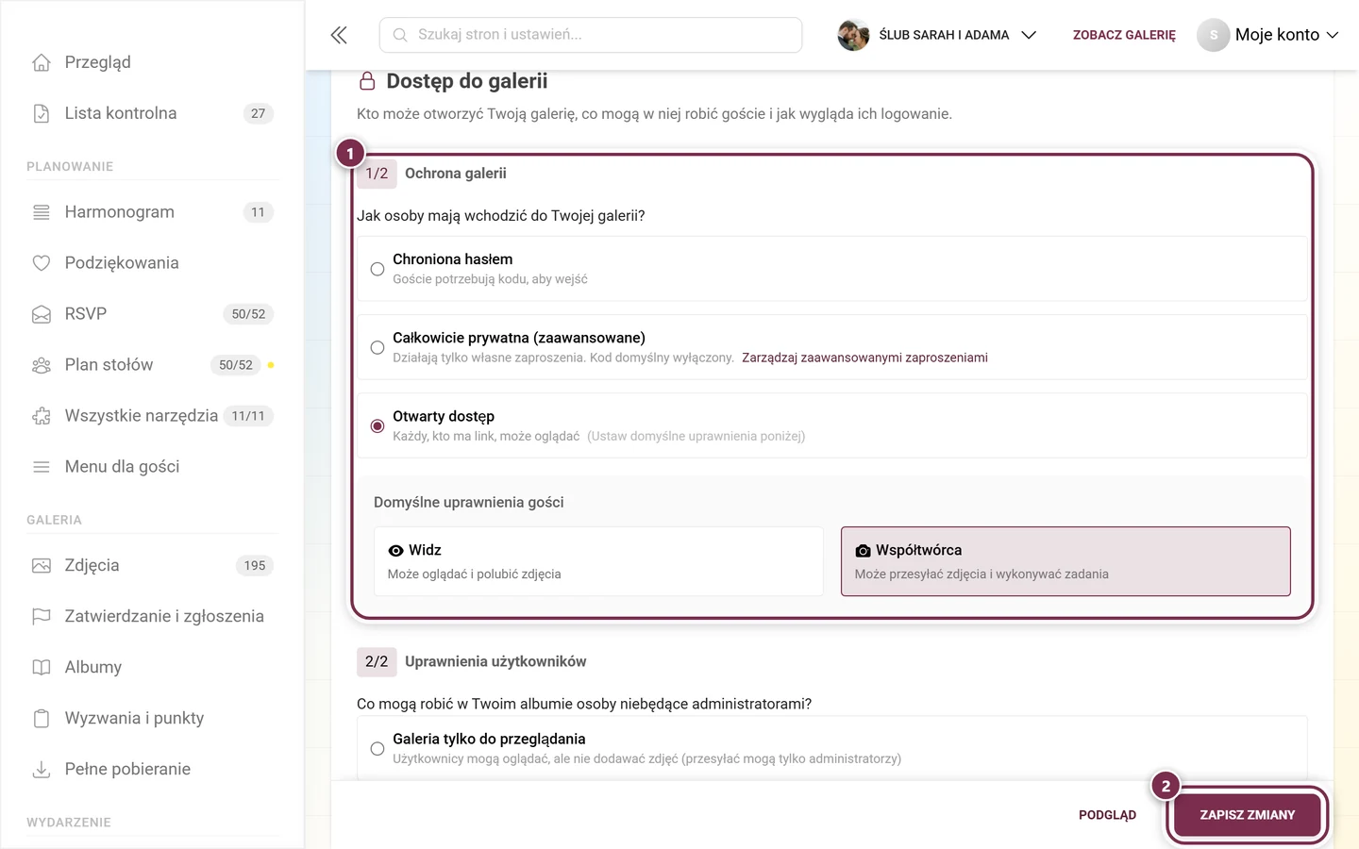
Task: Click the Pełne pobieranie download icon
Action: [x=42, y=770]
